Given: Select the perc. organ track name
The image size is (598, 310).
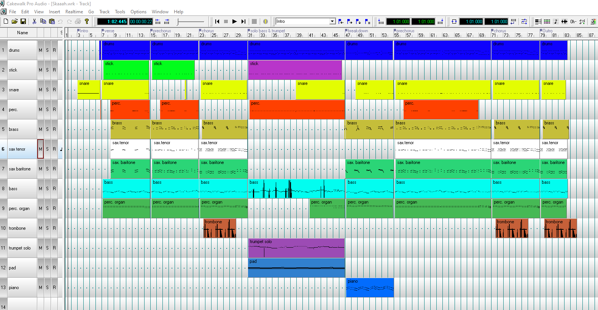Looking at the screenshot, I should click(19, 208).
